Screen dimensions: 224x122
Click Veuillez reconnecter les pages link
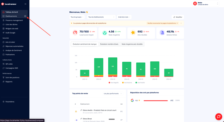[x=162, y=23]
